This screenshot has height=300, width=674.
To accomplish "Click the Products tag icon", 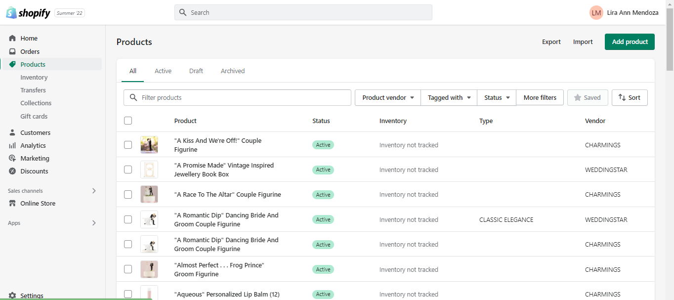I will (12, 64).
